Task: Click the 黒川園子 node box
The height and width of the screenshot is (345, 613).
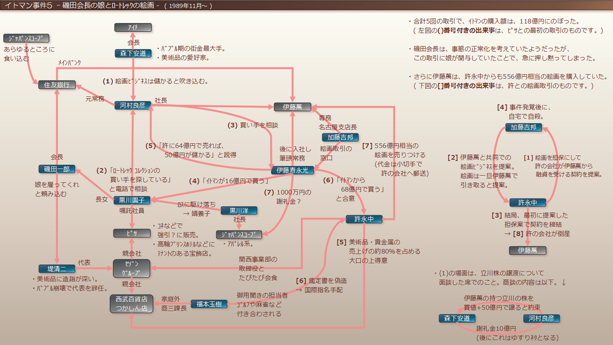Action: click(x=133, y=200)
